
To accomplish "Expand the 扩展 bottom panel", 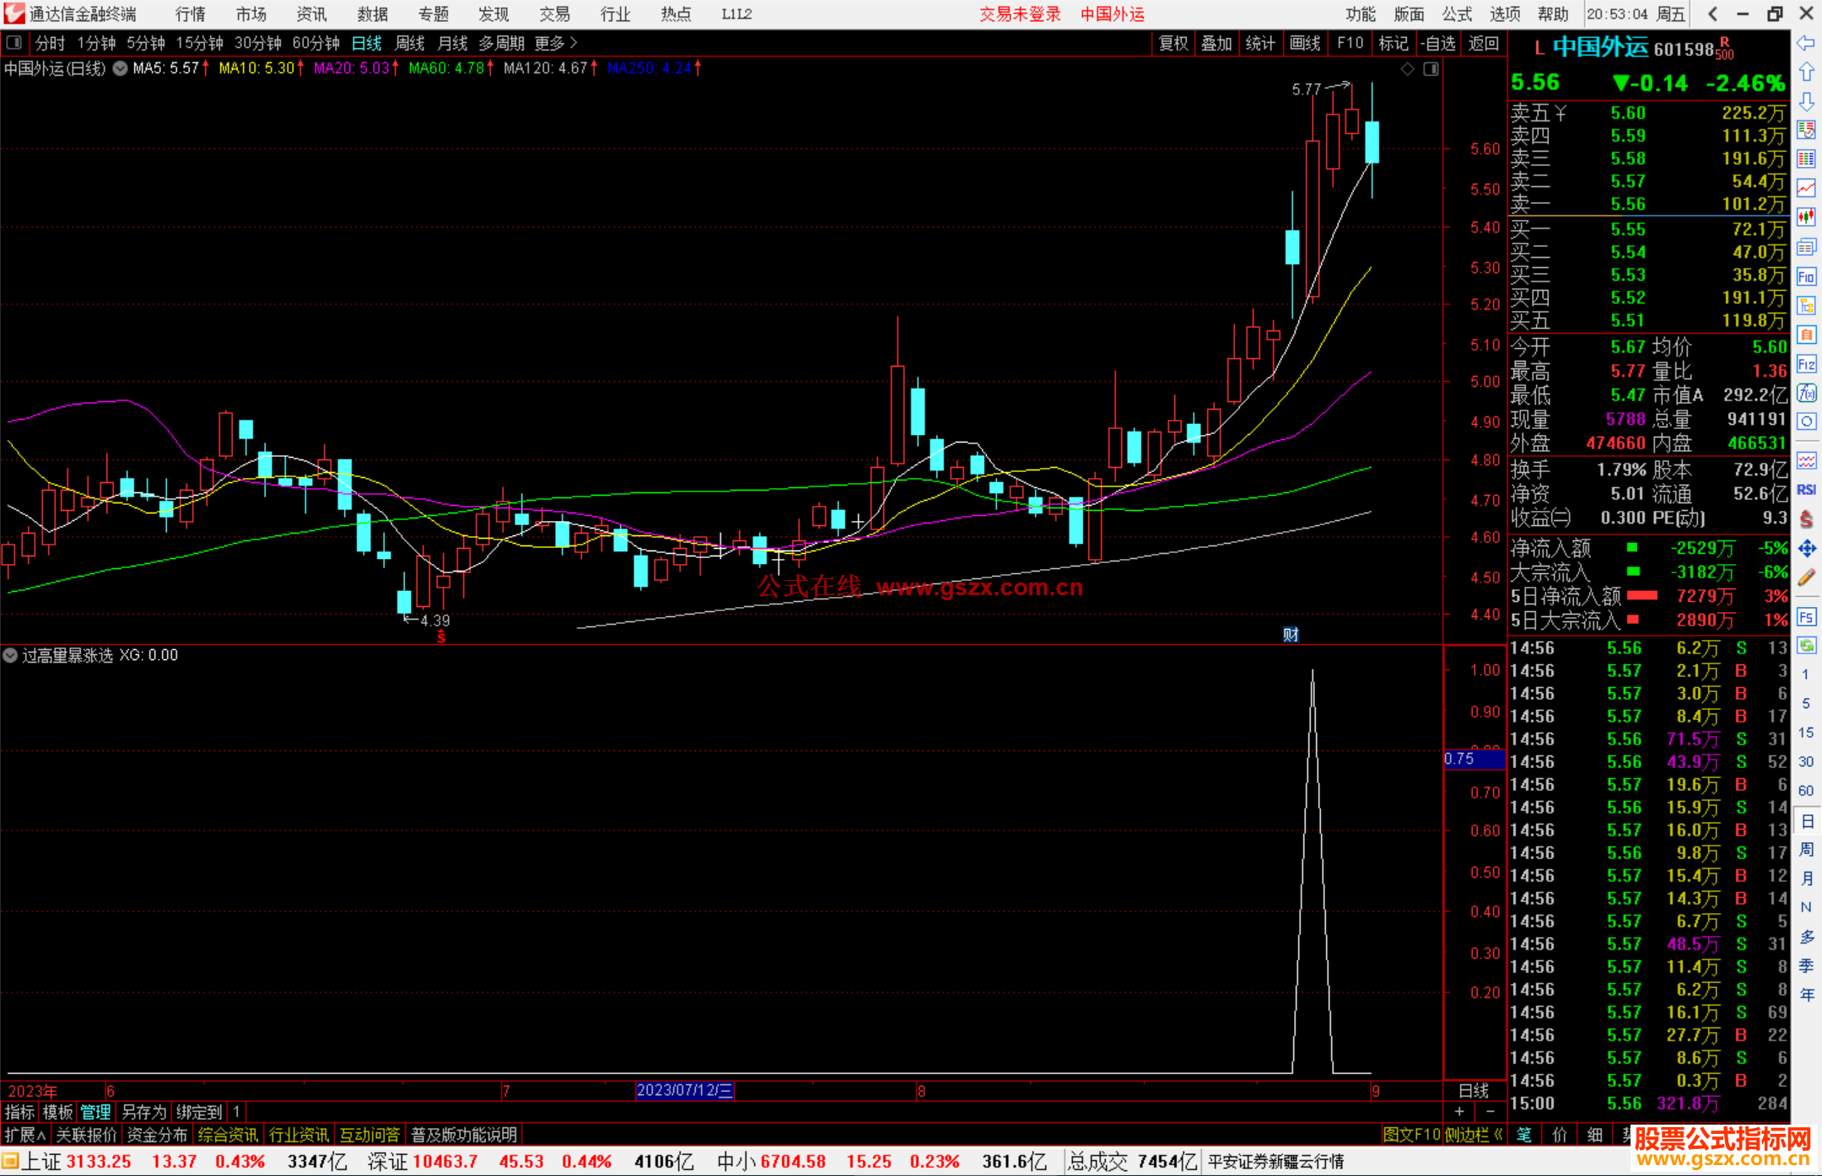I will (24, 1135).
